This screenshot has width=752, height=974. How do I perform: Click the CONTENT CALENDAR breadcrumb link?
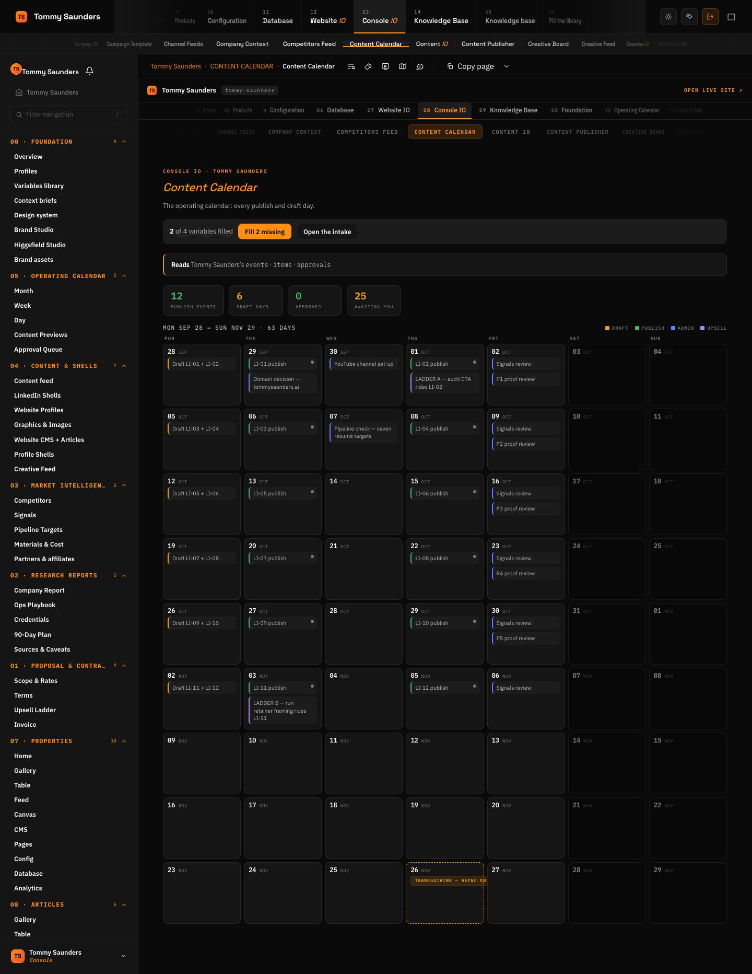tap(242, 66)
